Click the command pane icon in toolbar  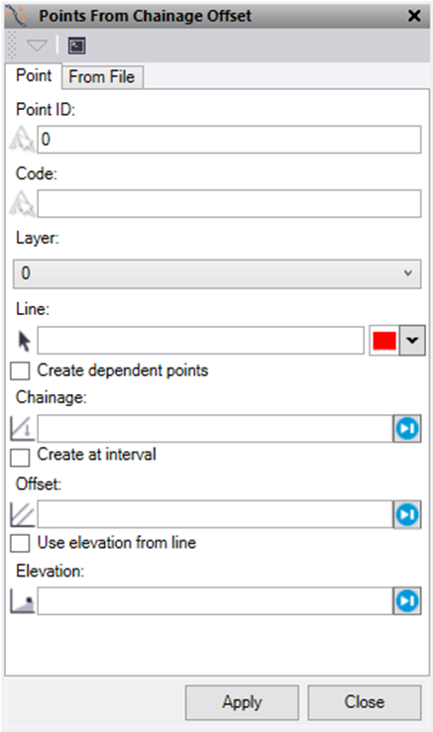point(76,46)
